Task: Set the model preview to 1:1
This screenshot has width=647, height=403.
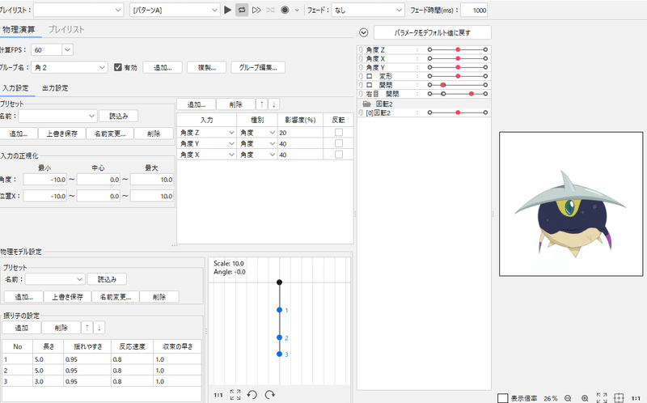Action: [x=636, y=398]
